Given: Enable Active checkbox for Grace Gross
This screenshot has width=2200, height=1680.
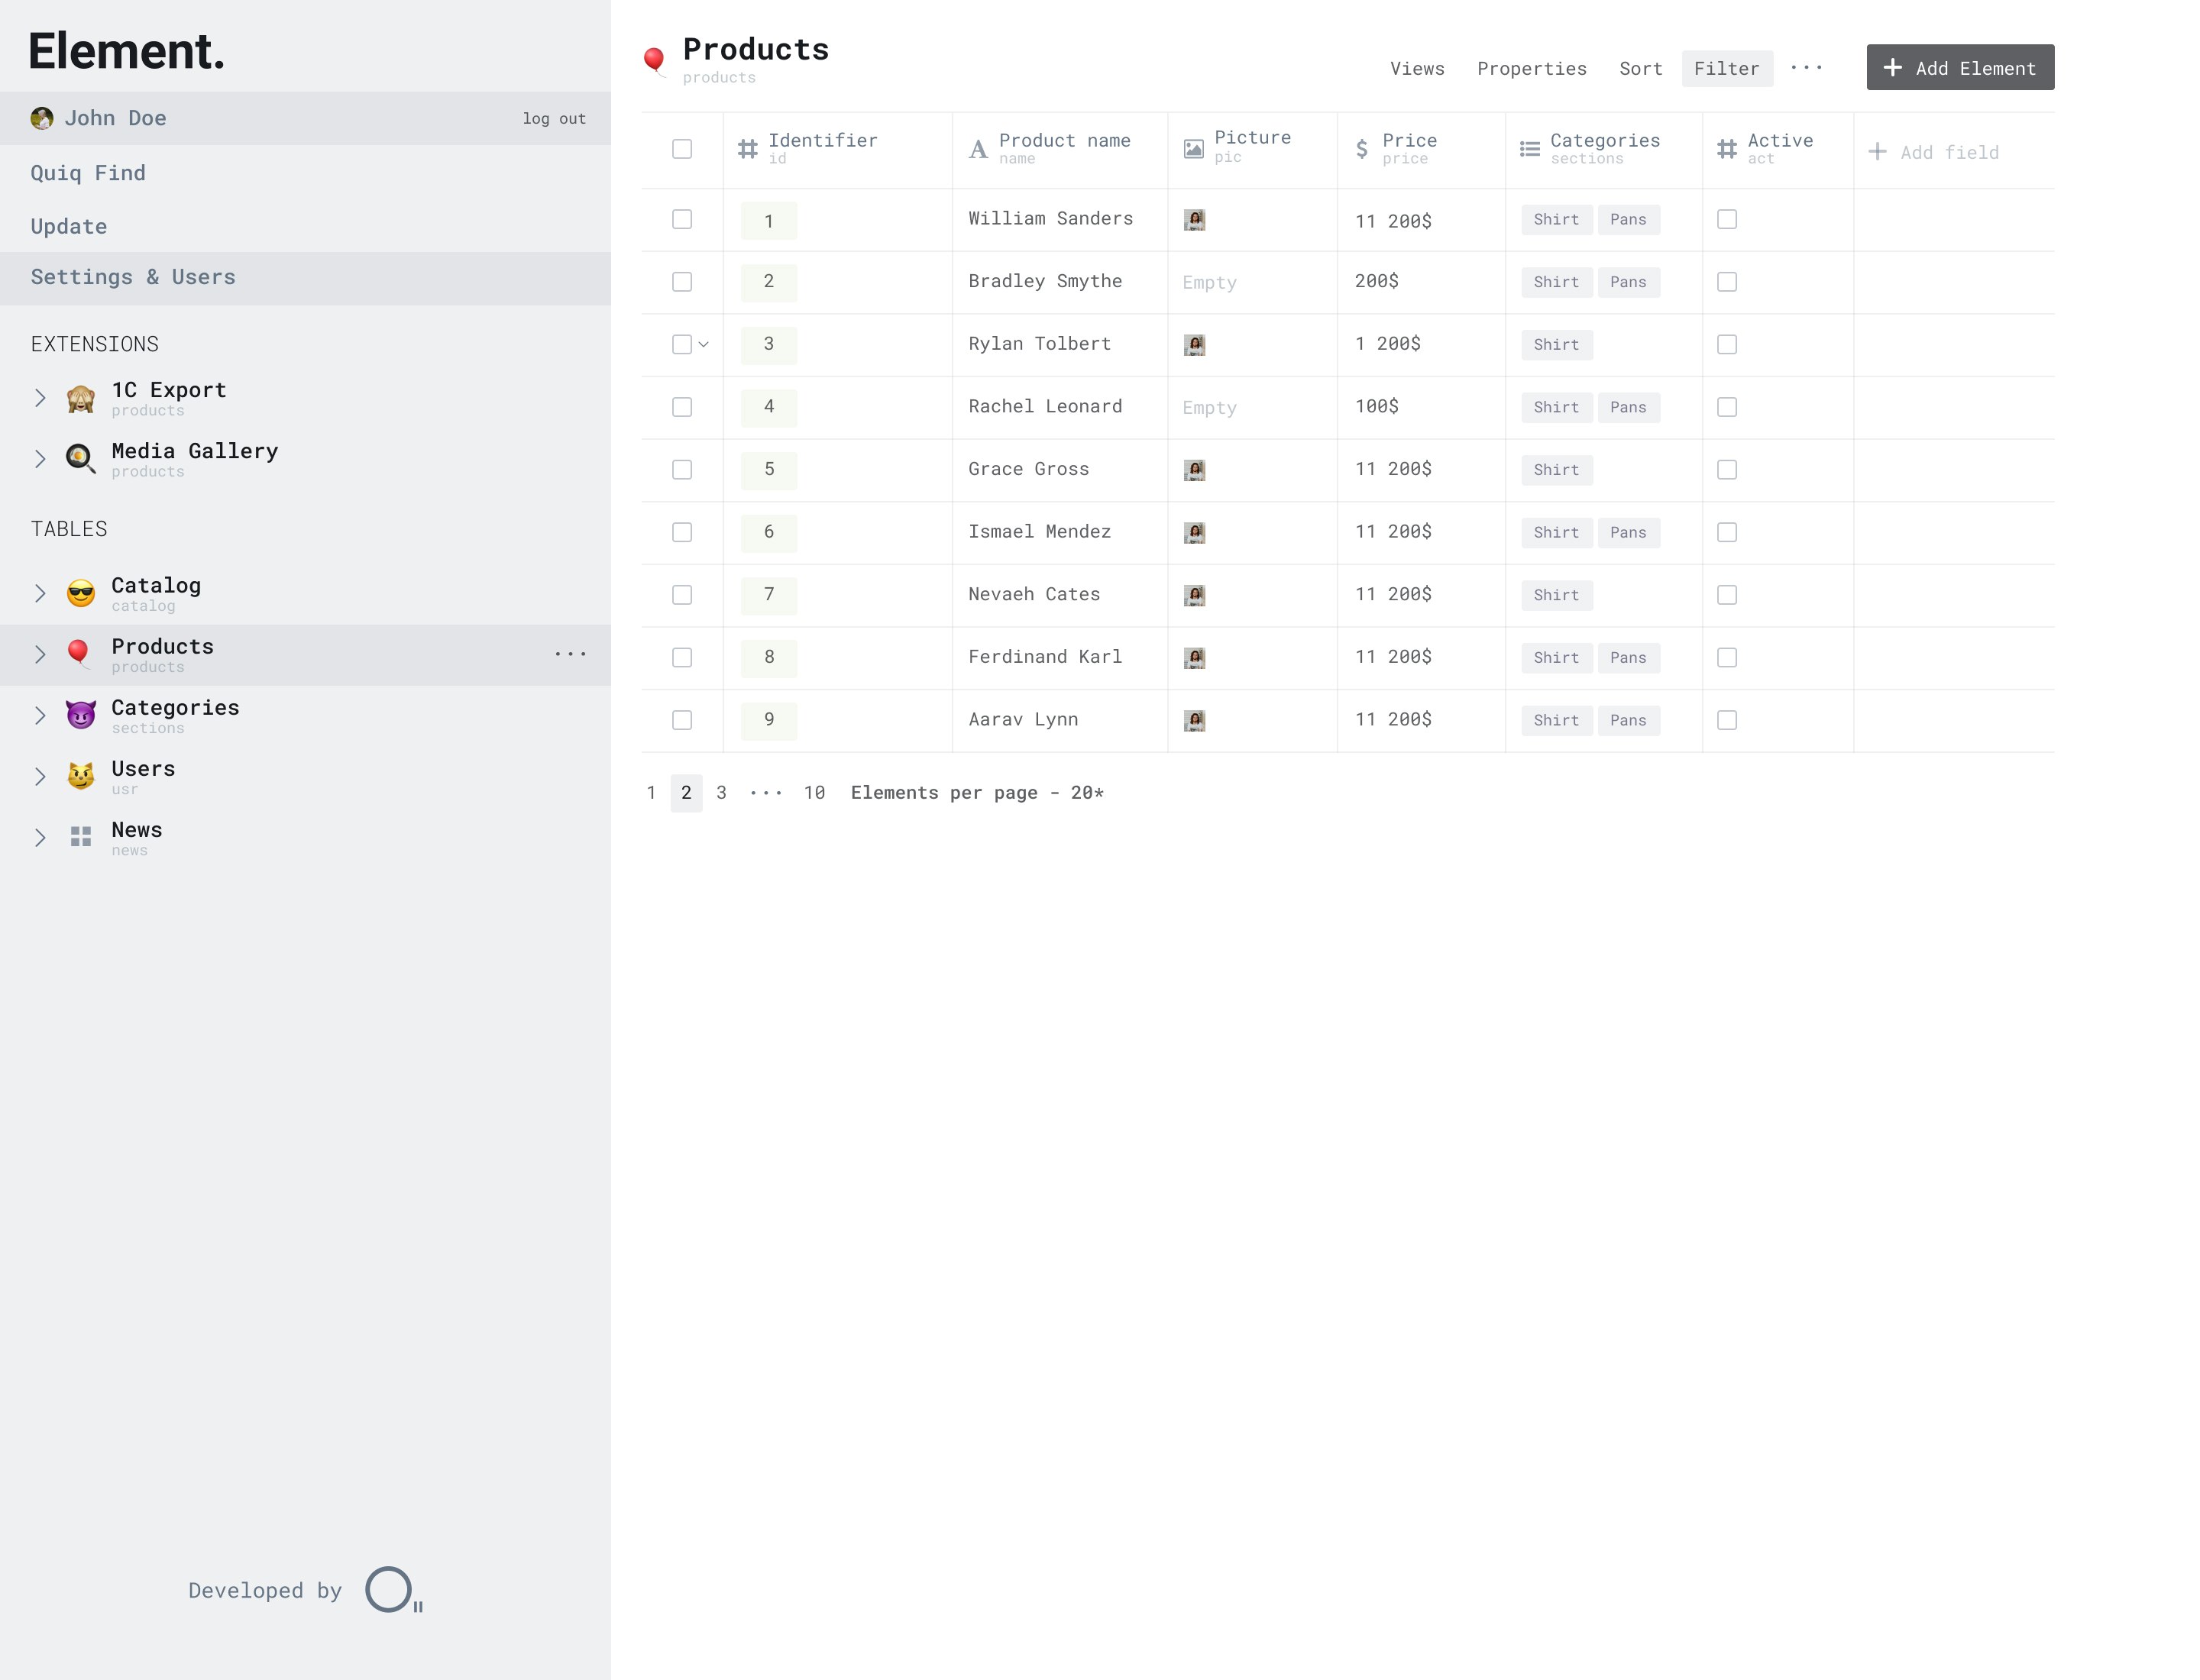Looking at the screenshot, I should [1726, 469].
